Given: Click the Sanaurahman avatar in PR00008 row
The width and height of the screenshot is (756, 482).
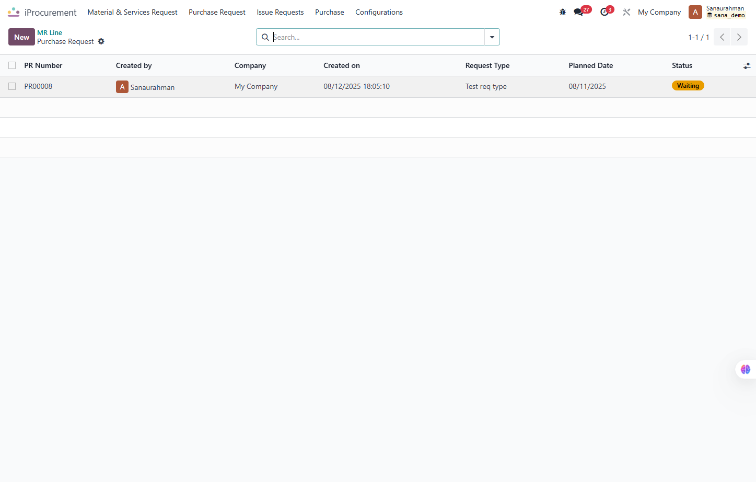Looking at the screenshot, I should coord(122,87).
